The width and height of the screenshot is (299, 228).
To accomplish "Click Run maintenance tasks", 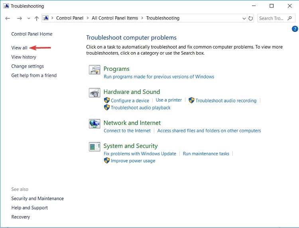I will [x=206, y=154].
